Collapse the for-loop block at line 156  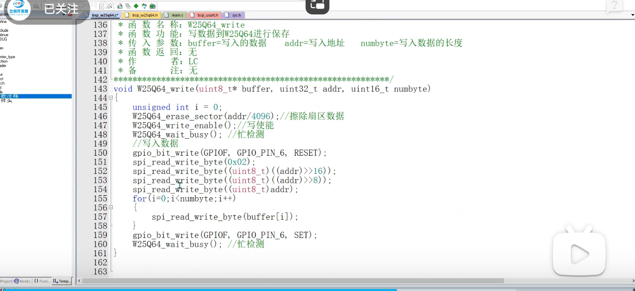pos(111,207)
